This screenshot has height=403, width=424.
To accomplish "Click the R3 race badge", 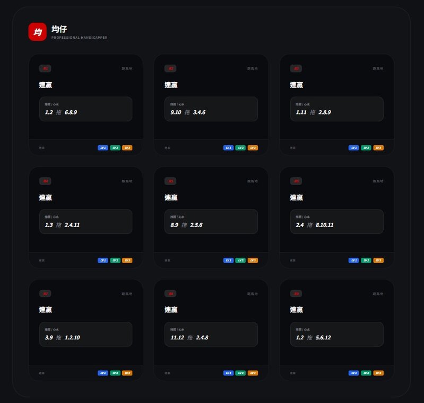I will [x=296, y=68].
